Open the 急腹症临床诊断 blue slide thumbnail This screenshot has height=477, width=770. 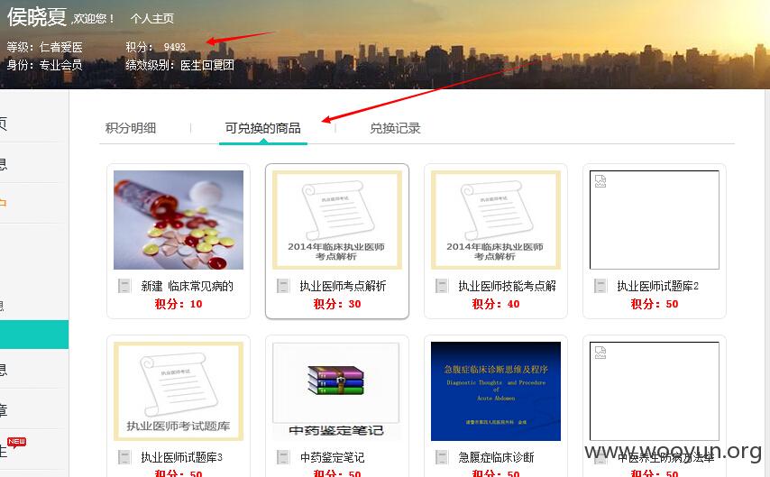496,391
